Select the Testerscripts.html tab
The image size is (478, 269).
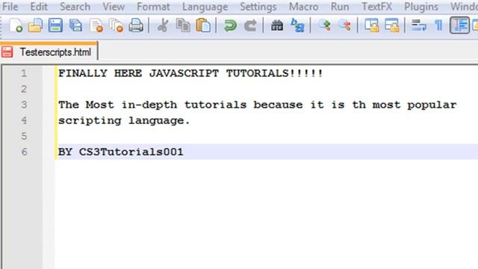click(x=49, y=52)
